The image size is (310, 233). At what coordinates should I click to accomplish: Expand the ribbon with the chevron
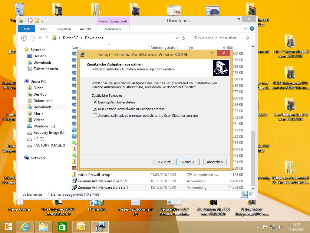[246, 29]
